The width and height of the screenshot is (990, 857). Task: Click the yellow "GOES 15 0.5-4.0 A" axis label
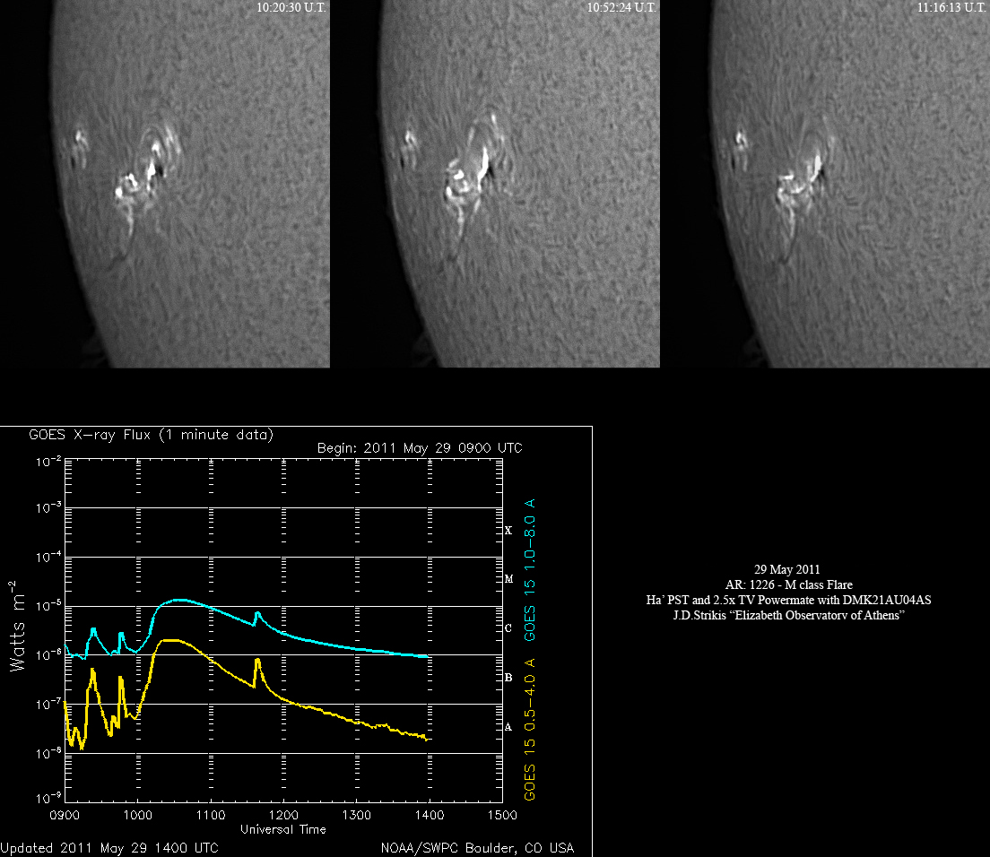tap(530, 728)
